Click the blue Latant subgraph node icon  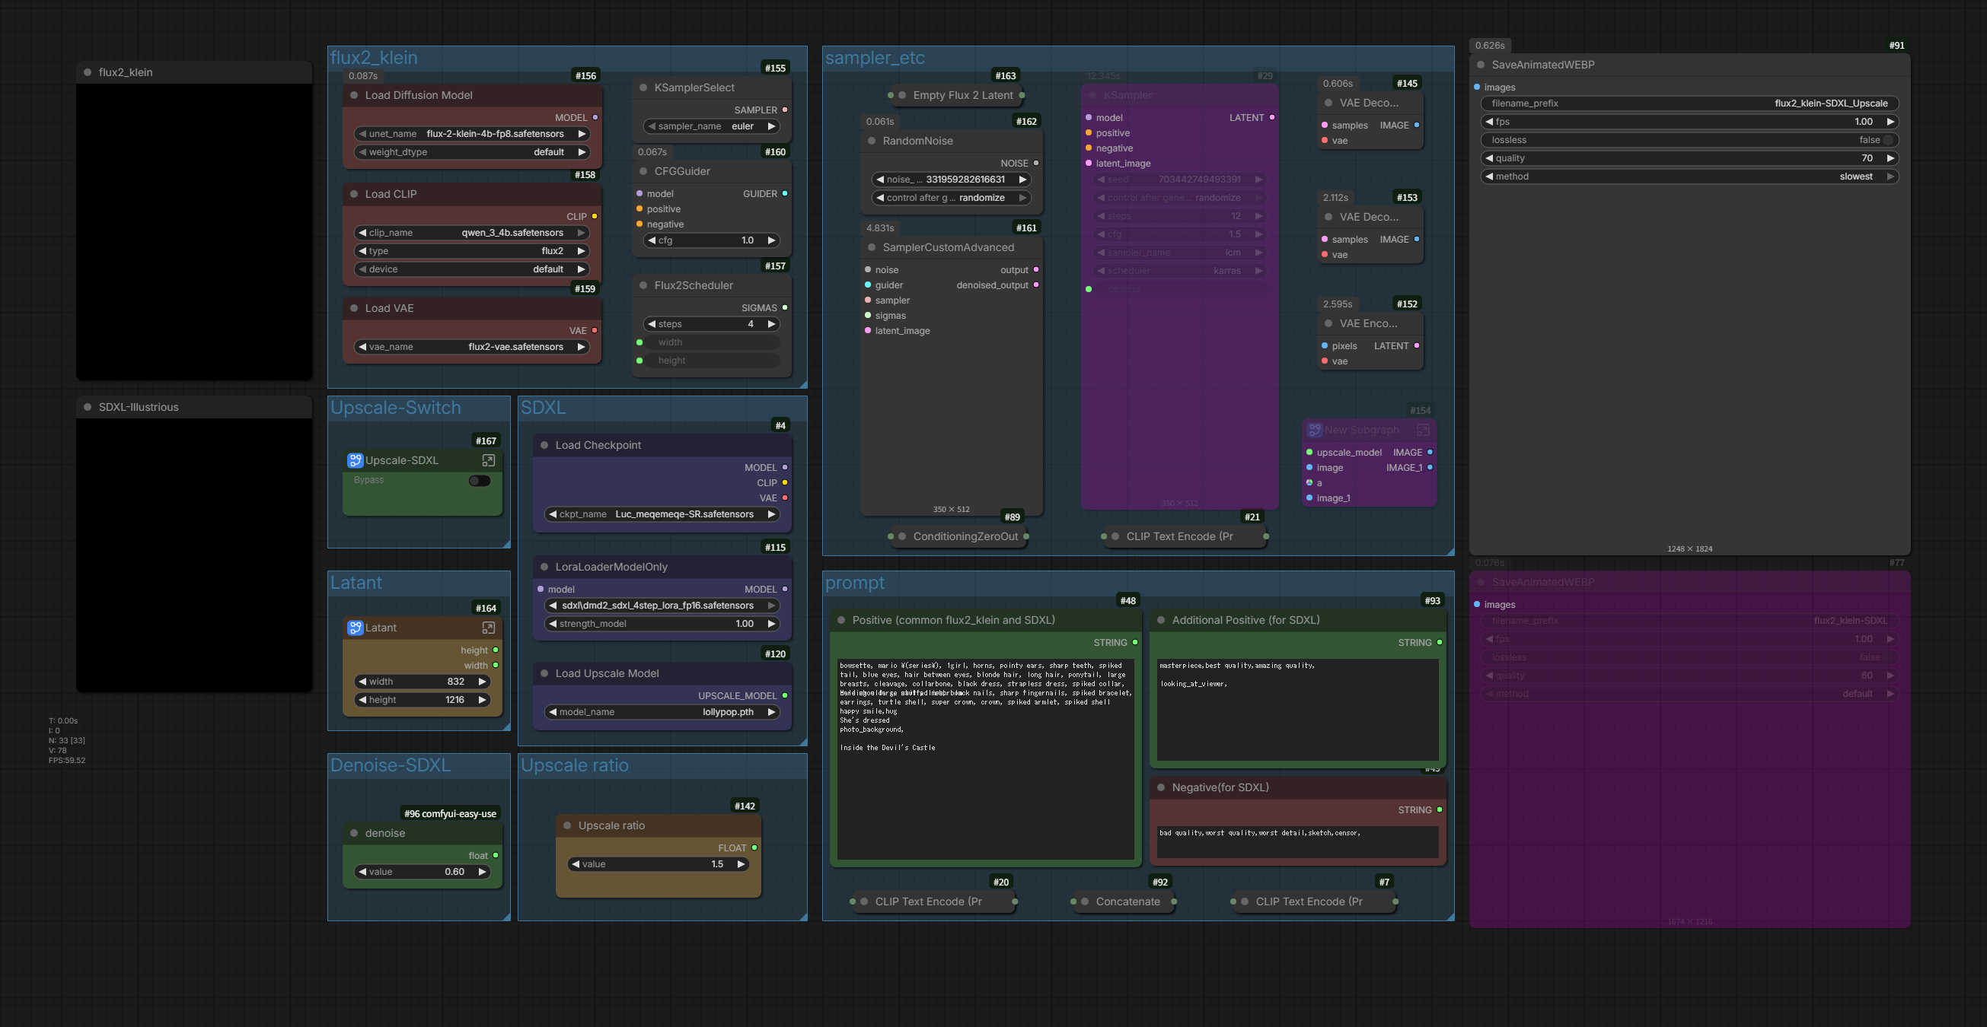(x=355, y=628)
